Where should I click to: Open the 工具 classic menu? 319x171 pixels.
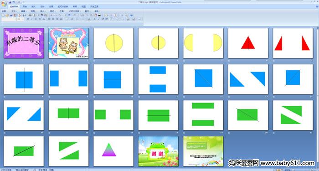pos(62,11)
